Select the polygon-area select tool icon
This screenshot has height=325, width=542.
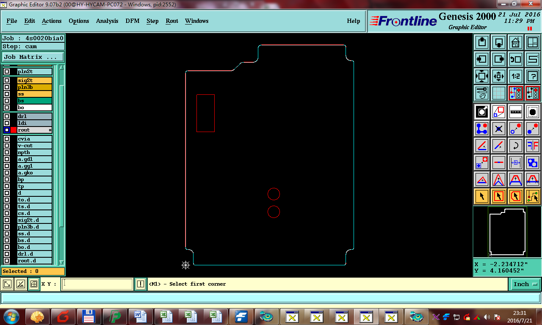(516, 196)
